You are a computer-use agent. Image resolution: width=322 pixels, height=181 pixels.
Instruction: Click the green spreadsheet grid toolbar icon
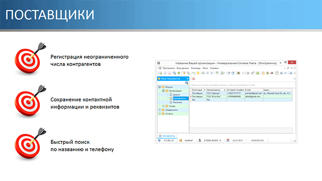point(258,73)
